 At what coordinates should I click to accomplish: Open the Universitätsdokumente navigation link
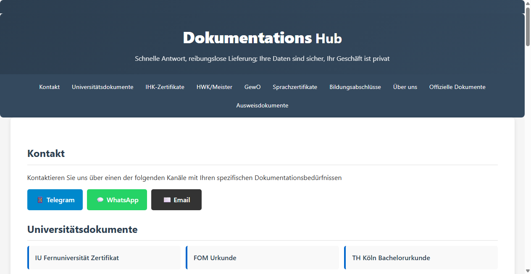coord(103,87)
